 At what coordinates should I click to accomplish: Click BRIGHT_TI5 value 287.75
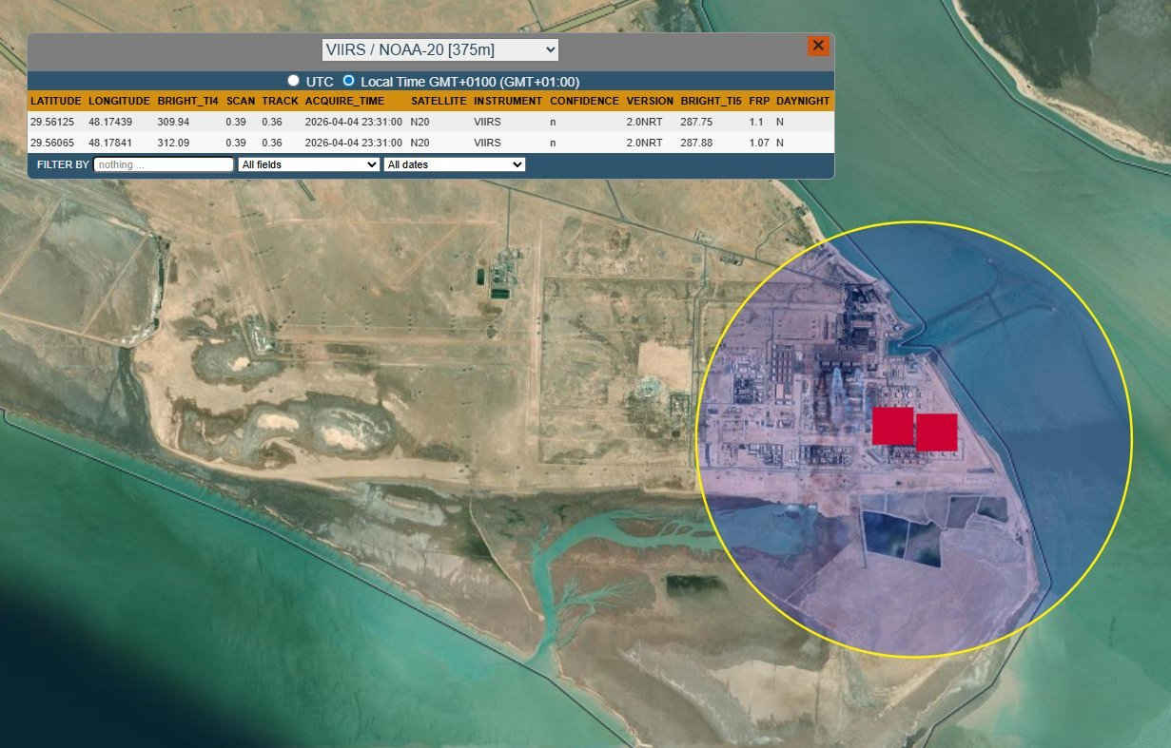(696, 122)
